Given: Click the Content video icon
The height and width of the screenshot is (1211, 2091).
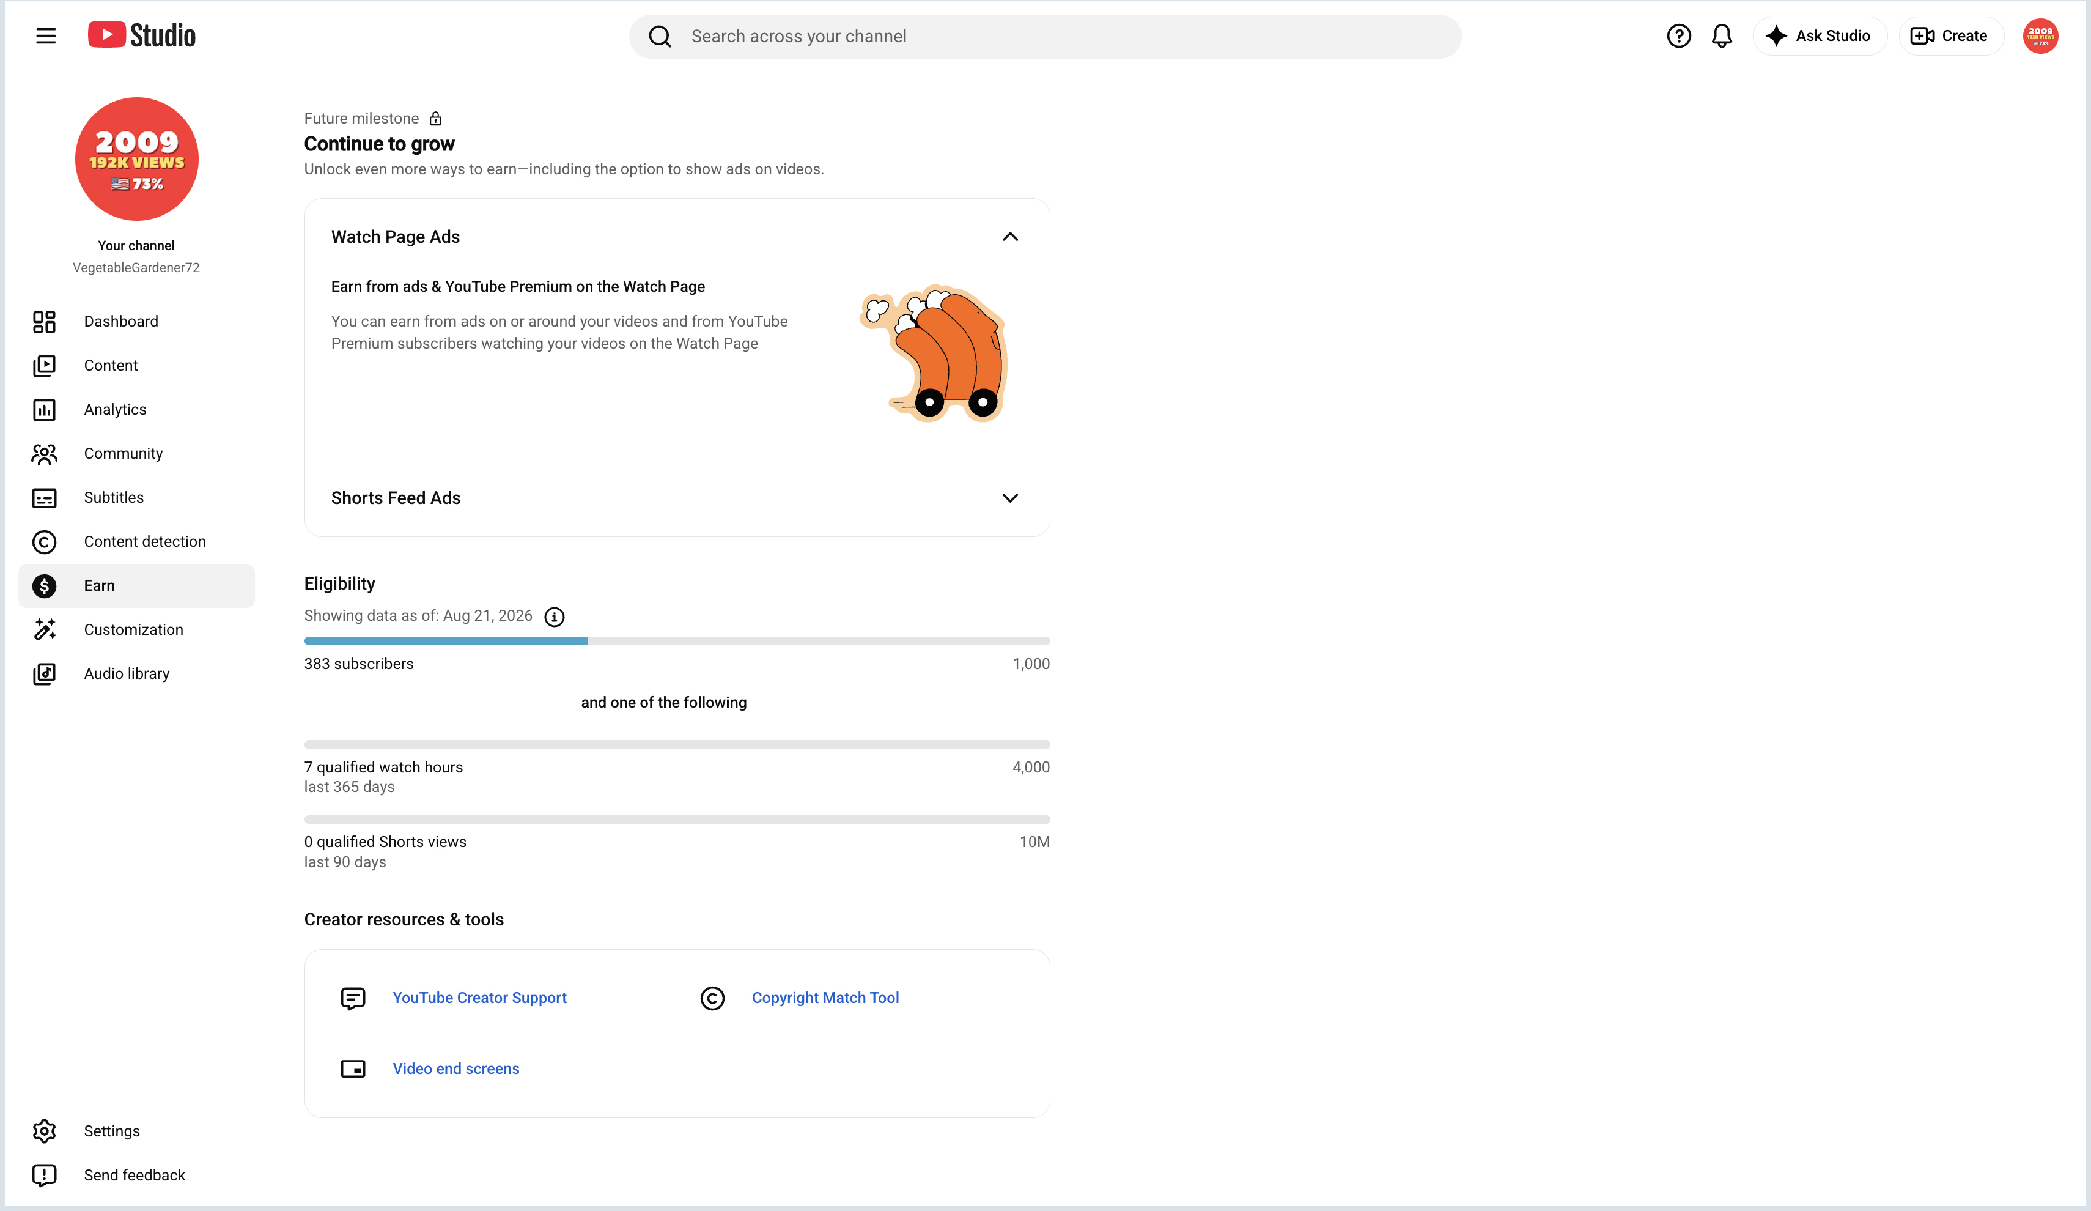Looking at the screenshot, I should tap(44, 365).
